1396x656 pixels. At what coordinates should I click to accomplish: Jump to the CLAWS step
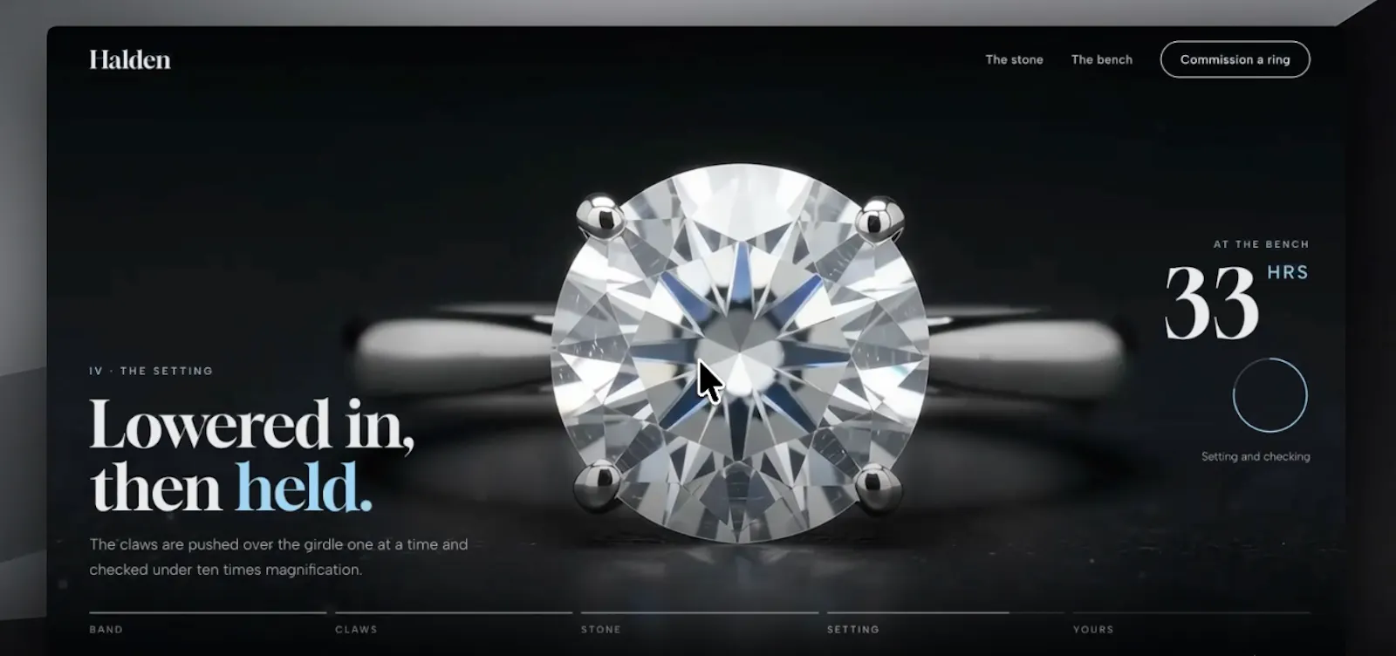[454, 623]
